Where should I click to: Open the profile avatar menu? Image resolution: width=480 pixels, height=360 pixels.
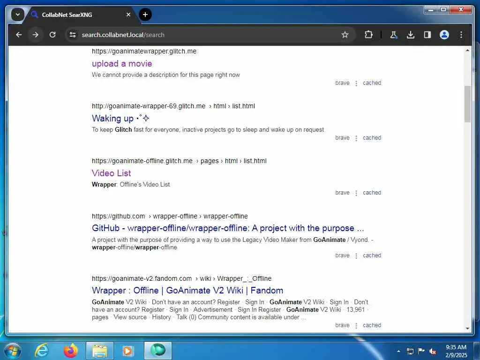click(x=444, y=35)
